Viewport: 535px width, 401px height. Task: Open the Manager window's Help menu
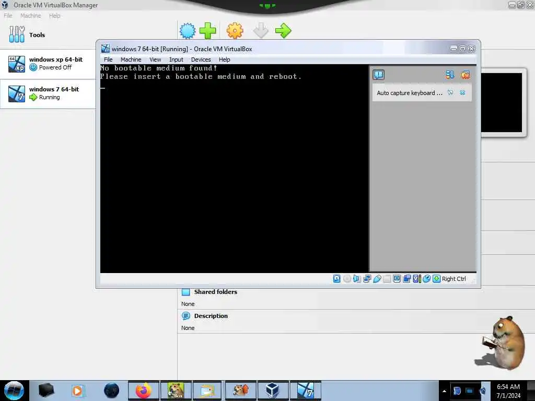coord(54,15)
